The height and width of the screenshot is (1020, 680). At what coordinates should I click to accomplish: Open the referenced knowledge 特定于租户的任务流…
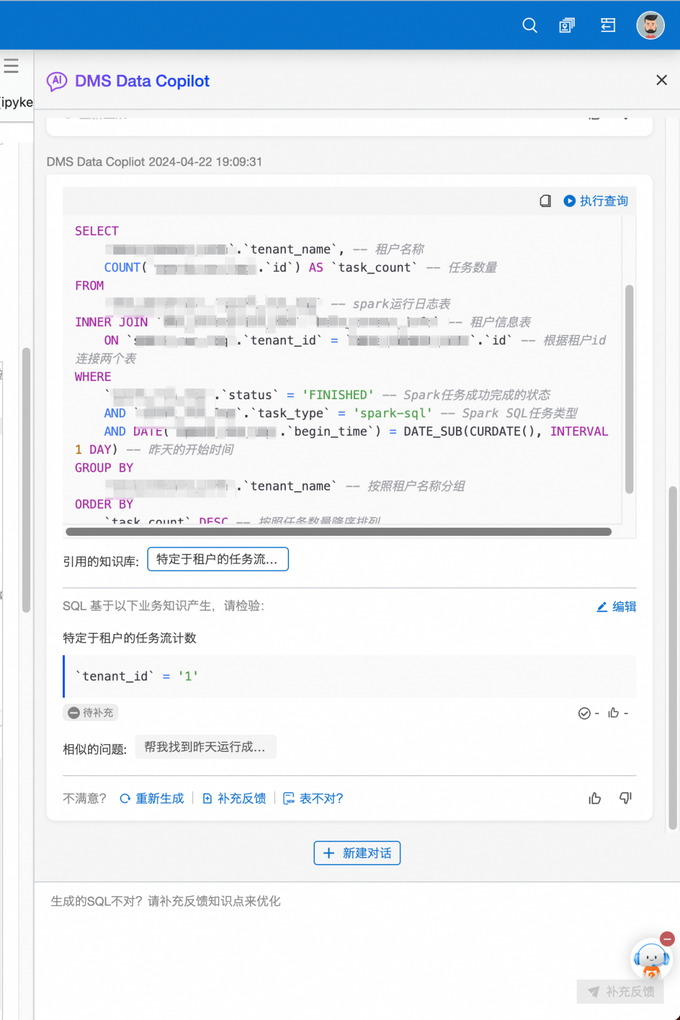tap(218, 559)
